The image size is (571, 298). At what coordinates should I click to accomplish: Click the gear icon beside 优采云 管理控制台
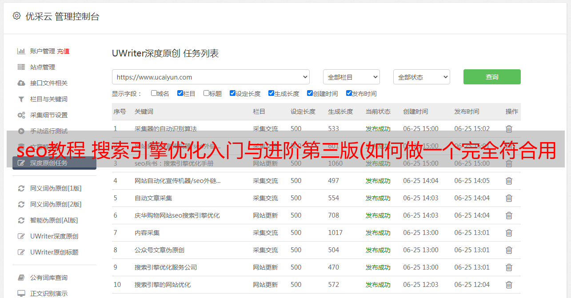click(16, 16)
